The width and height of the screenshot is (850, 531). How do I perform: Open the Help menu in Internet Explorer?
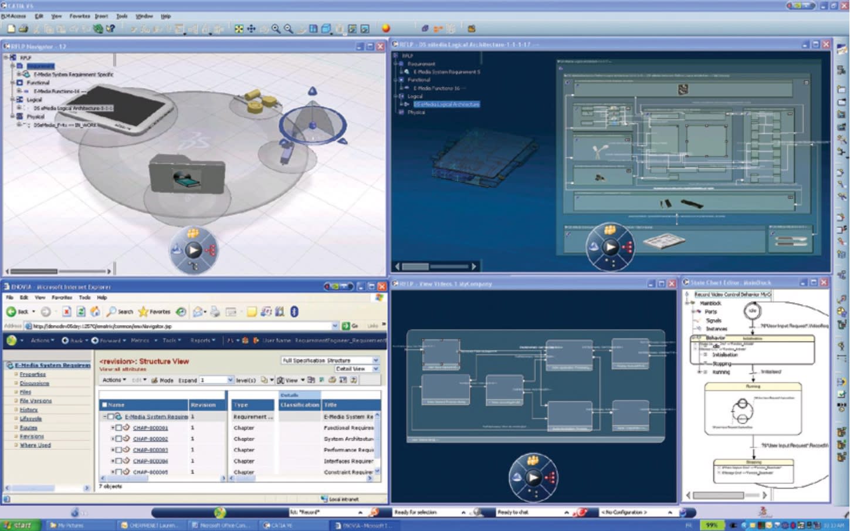(x=102, y=297)
